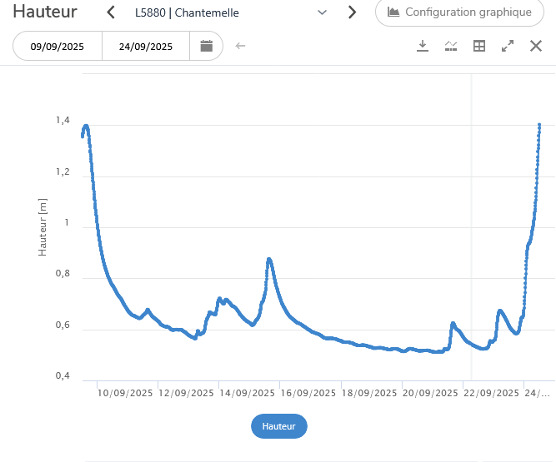
Task: Click the Hauteur [m] y-axis title
Action: click(x=43, y=226)
